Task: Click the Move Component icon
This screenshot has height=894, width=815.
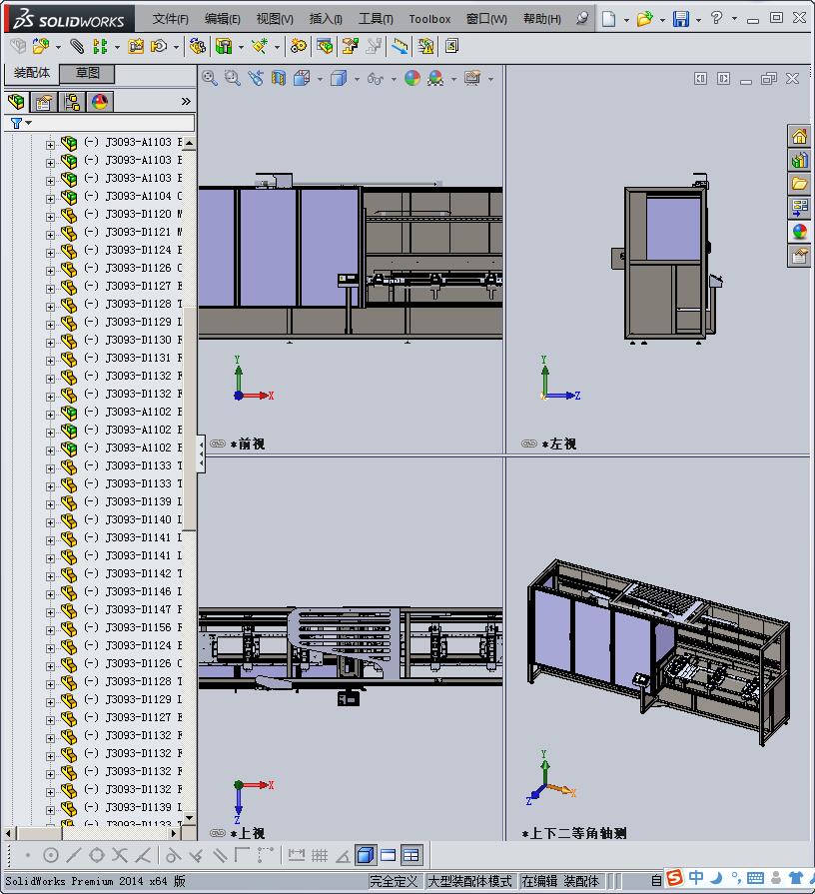Action: click(x=159, y=46)
